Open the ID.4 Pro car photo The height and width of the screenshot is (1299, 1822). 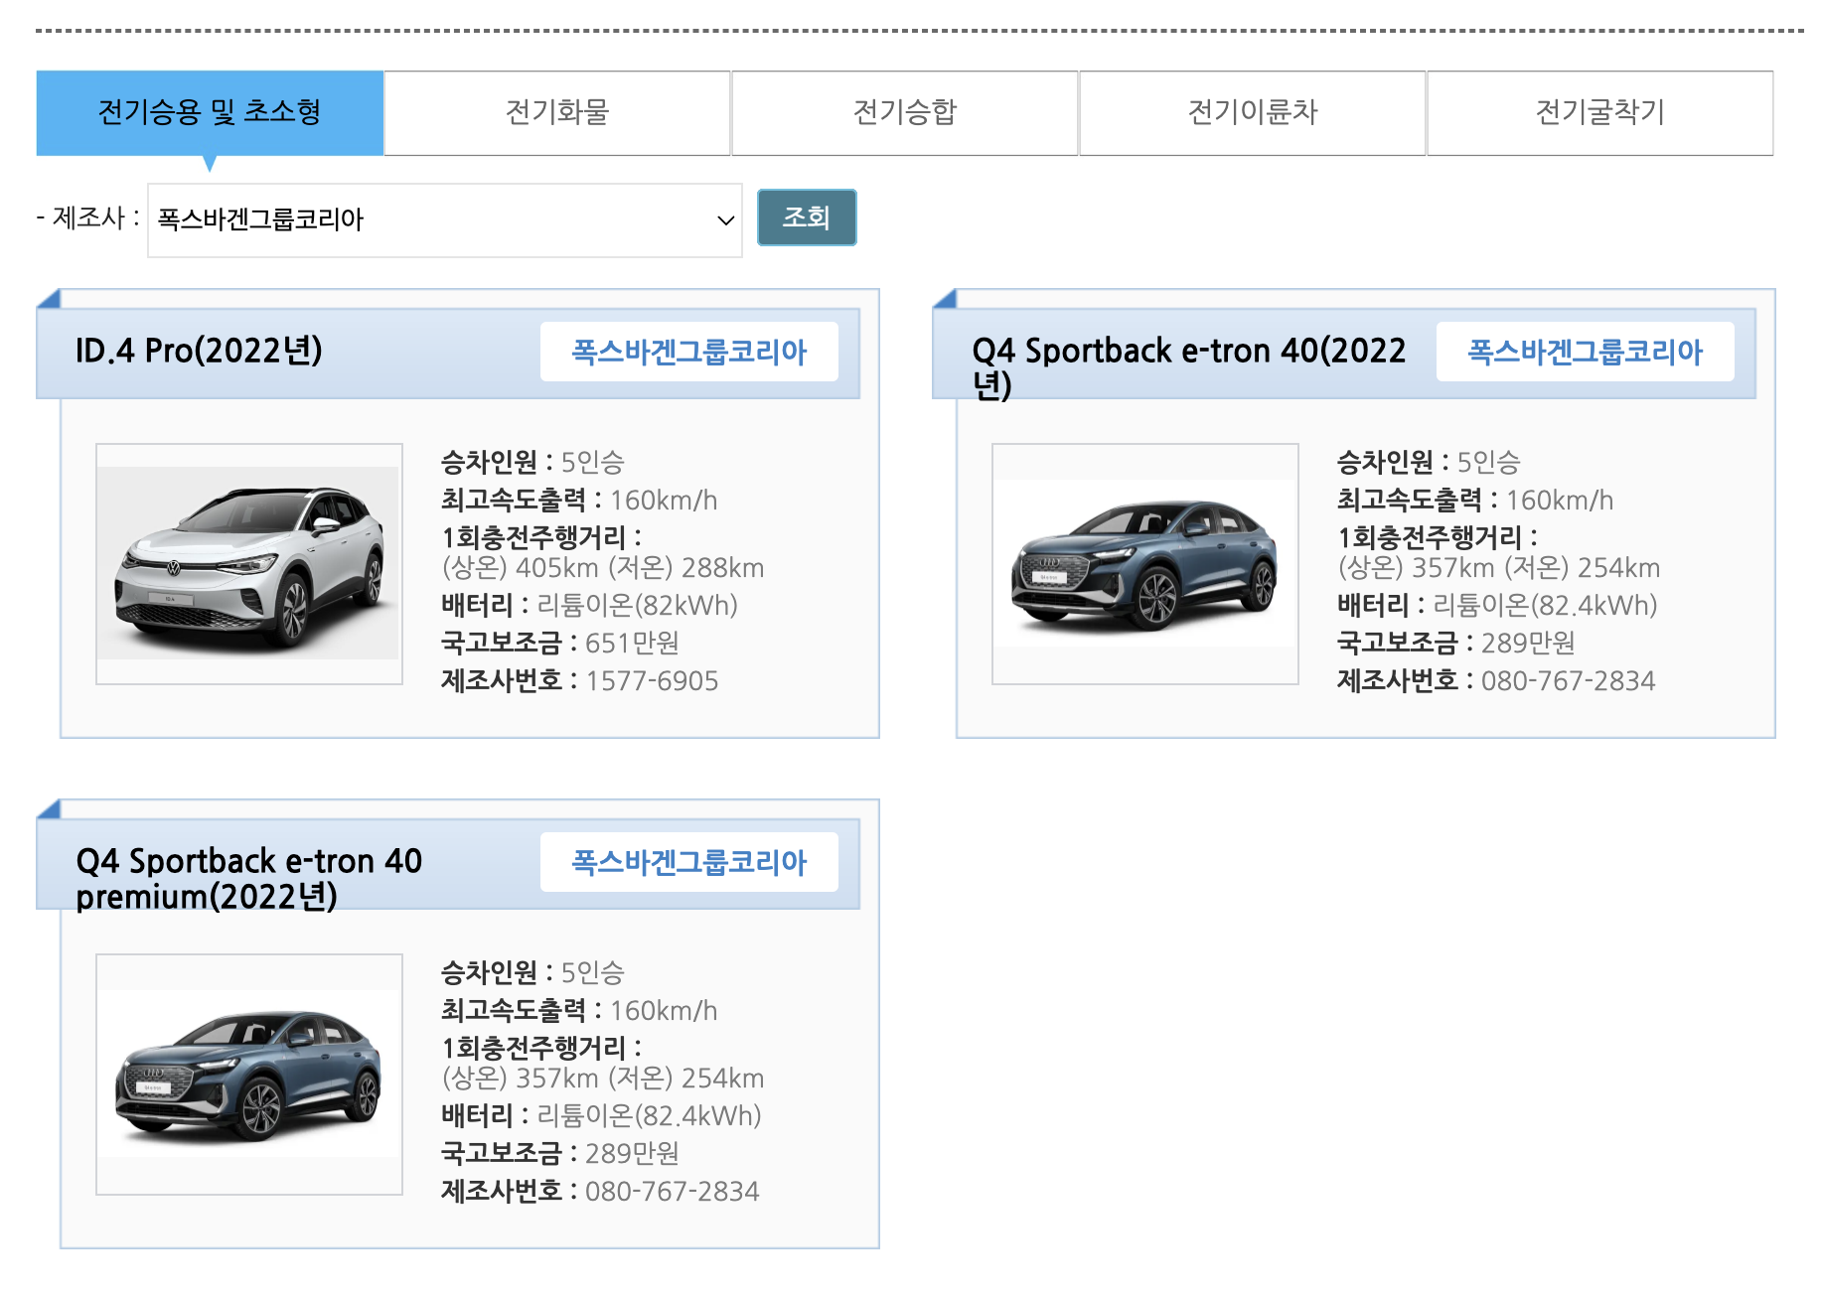[x=249, y=563]
